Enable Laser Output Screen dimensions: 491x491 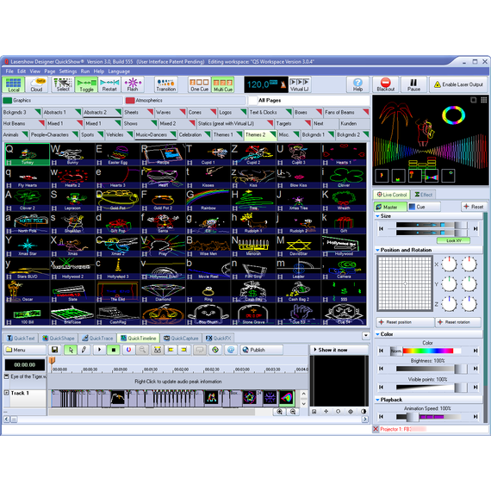458,84
